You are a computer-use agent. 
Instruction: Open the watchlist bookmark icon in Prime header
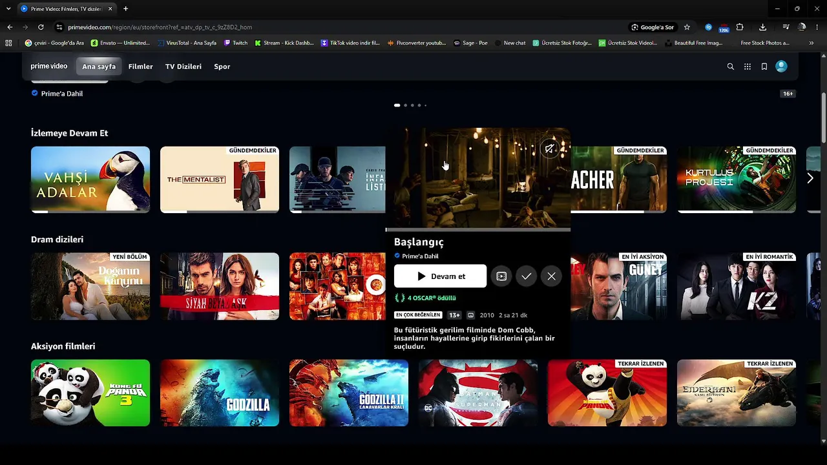point(764,67)
